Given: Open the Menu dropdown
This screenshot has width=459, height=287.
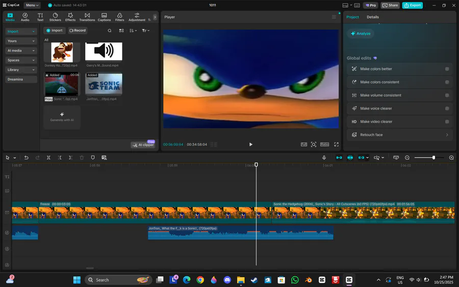Looking at the screenshot, I should (32, 5).
